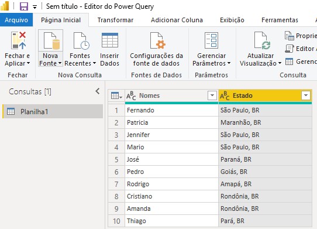Open the Estado column filter dropdown
The width and height of the screenshot is (317, 229).
[306, 95]
